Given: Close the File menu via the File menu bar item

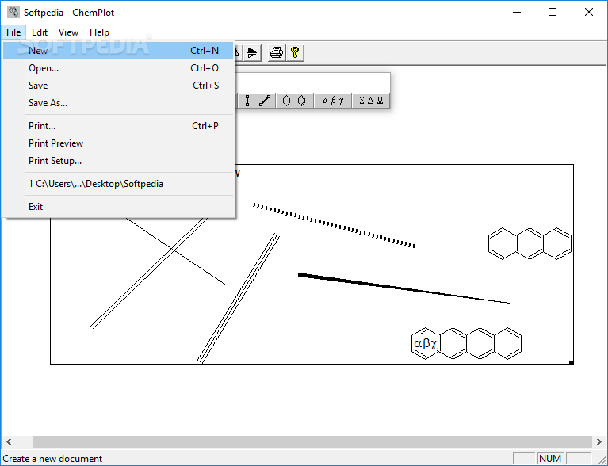Looking at the screenshot, I should (x=13, y=32).
